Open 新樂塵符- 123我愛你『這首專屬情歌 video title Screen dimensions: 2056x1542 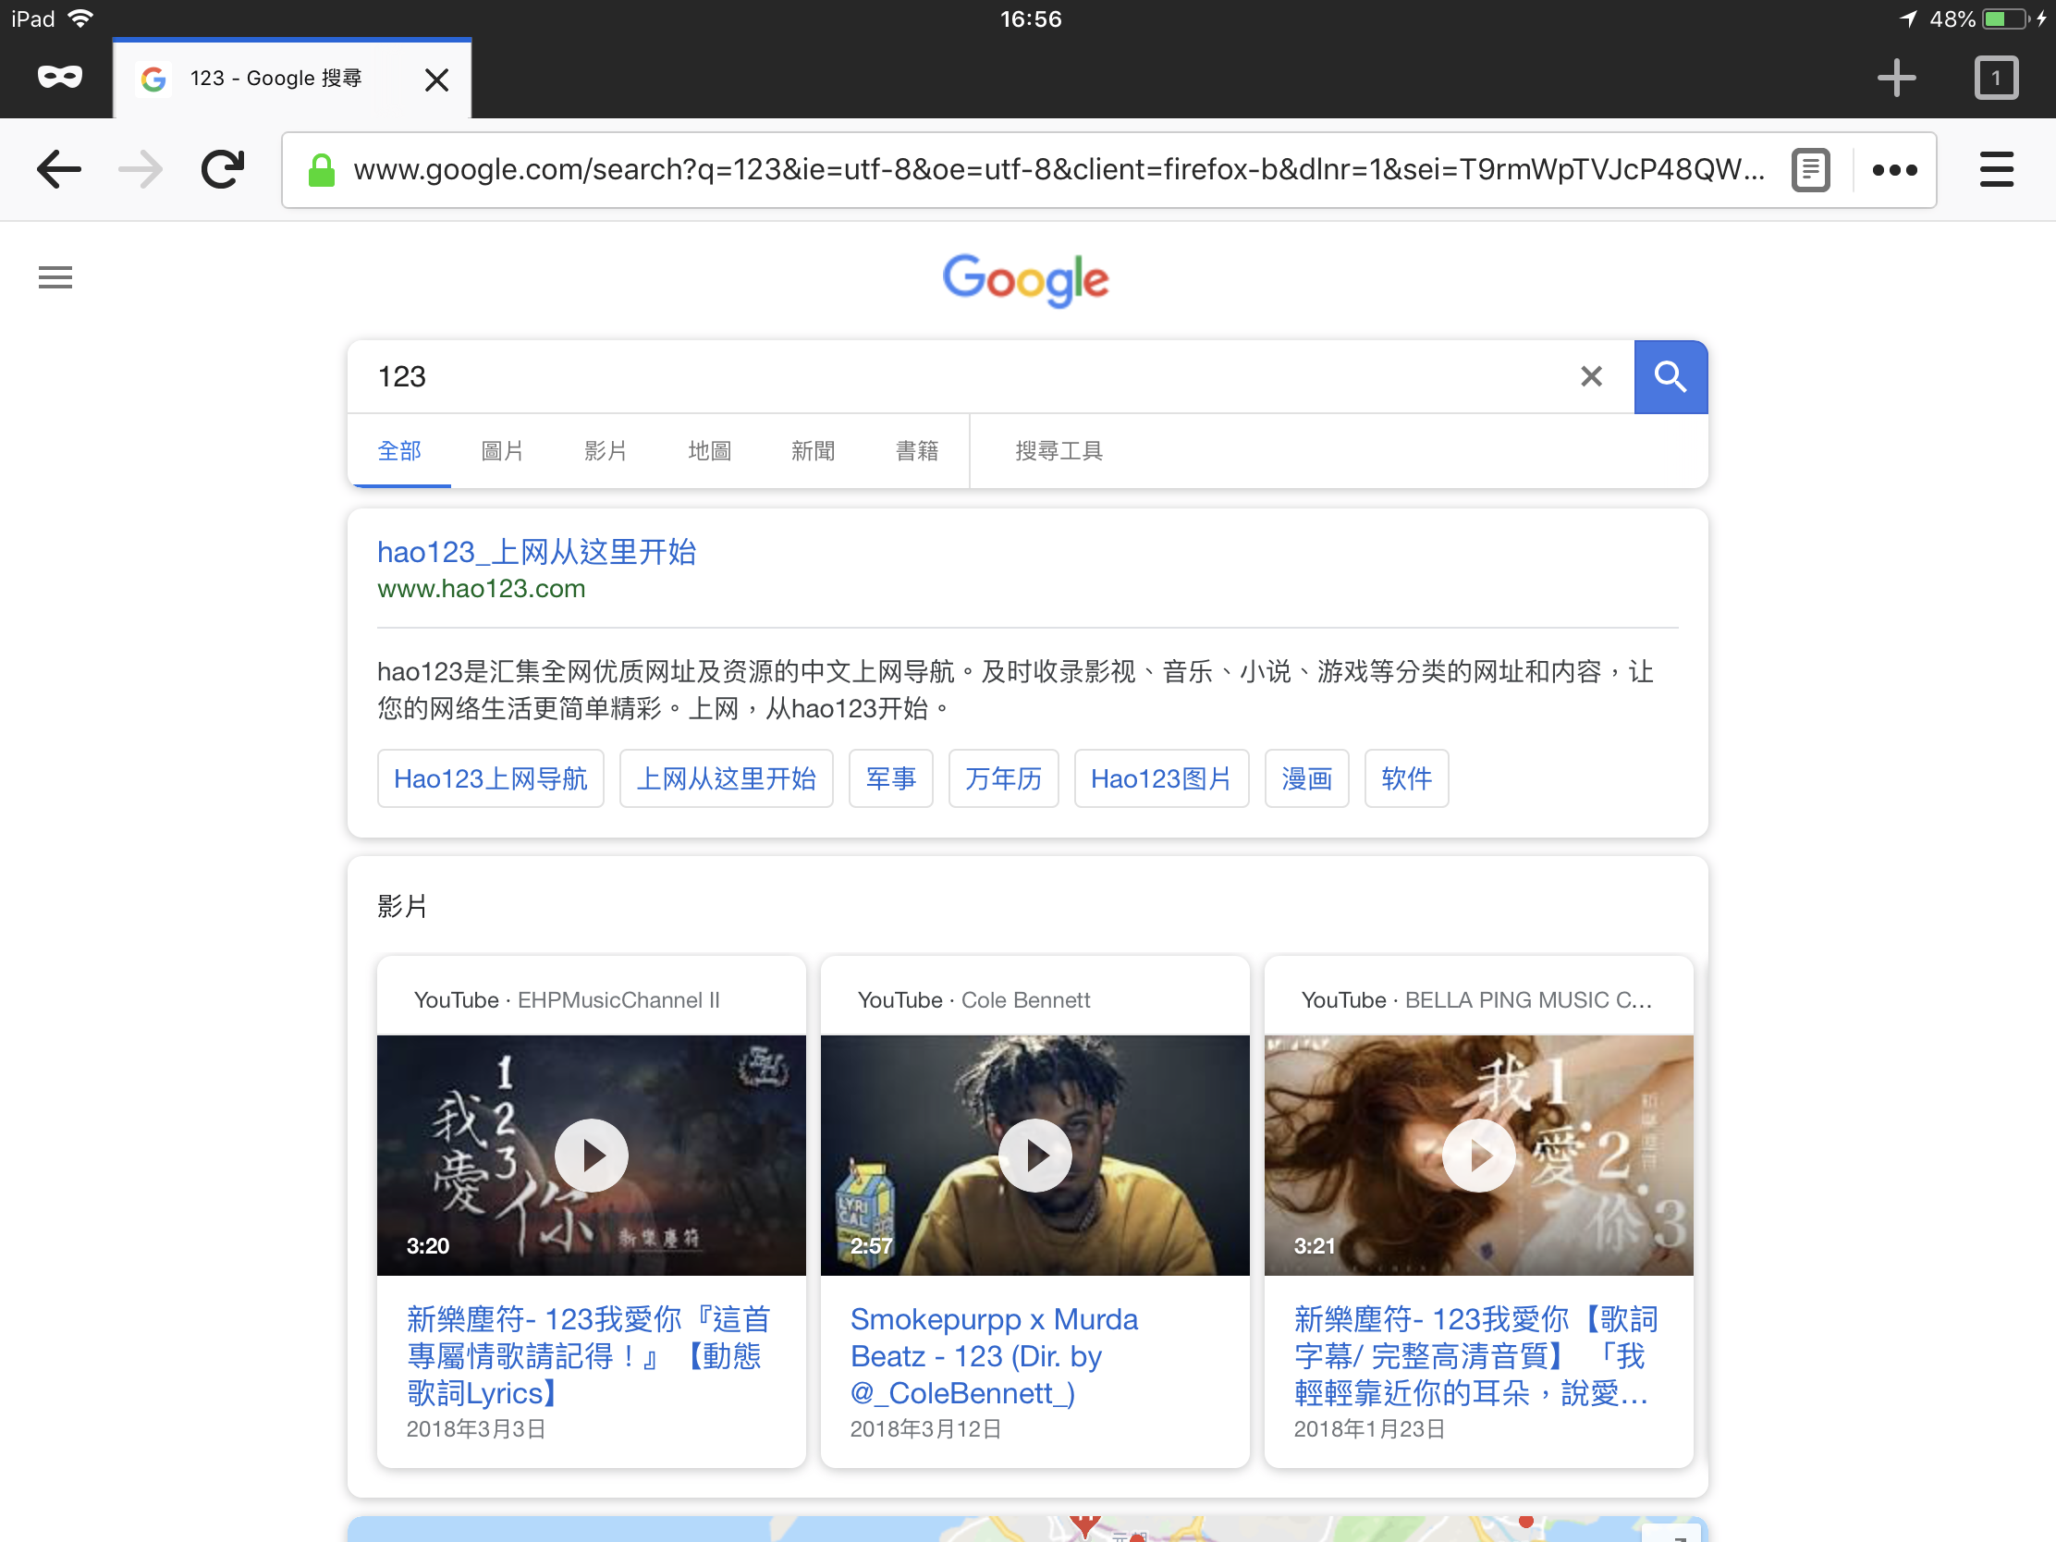tap(588, 1356)
